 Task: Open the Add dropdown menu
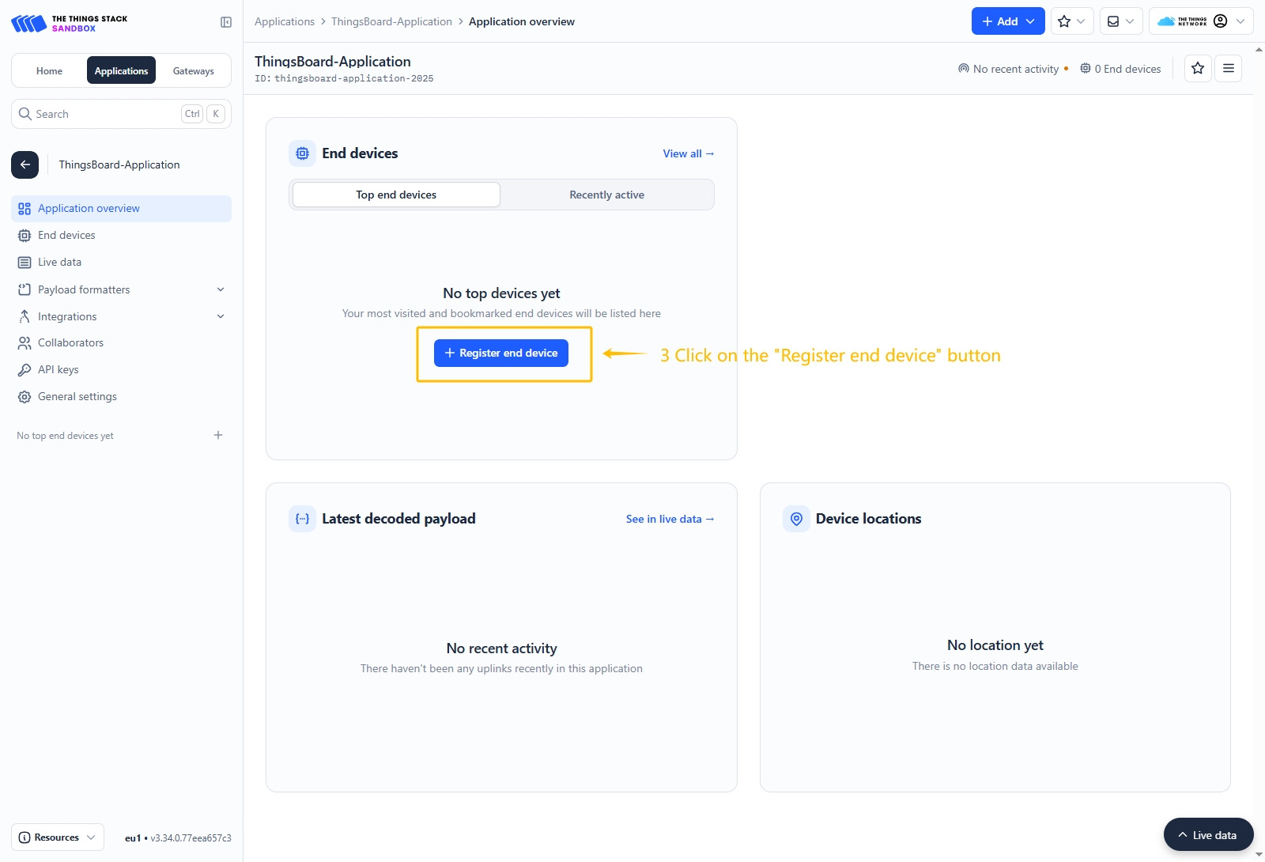click(1007, 21)
